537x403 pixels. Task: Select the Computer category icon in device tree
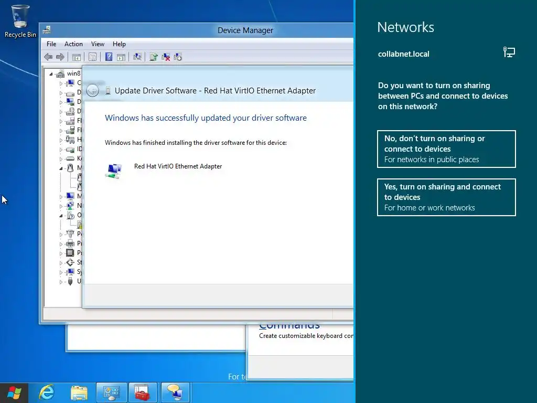tap(70, 83)
